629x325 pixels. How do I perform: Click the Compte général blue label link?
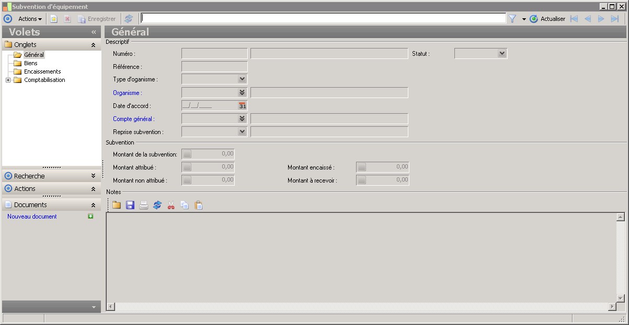(134, 119)
